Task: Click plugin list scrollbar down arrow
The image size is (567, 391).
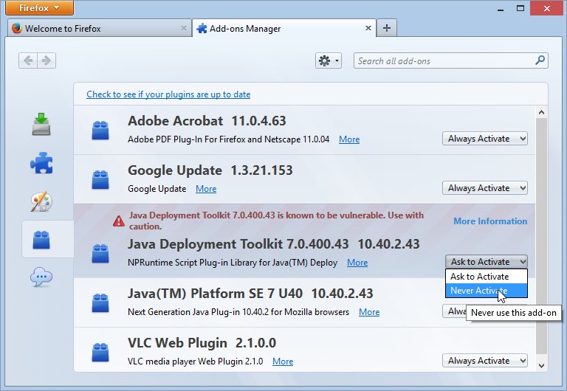Action: [x=541, y=366]
